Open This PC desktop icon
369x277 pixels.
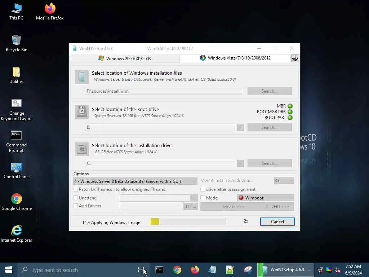(16, 12)
